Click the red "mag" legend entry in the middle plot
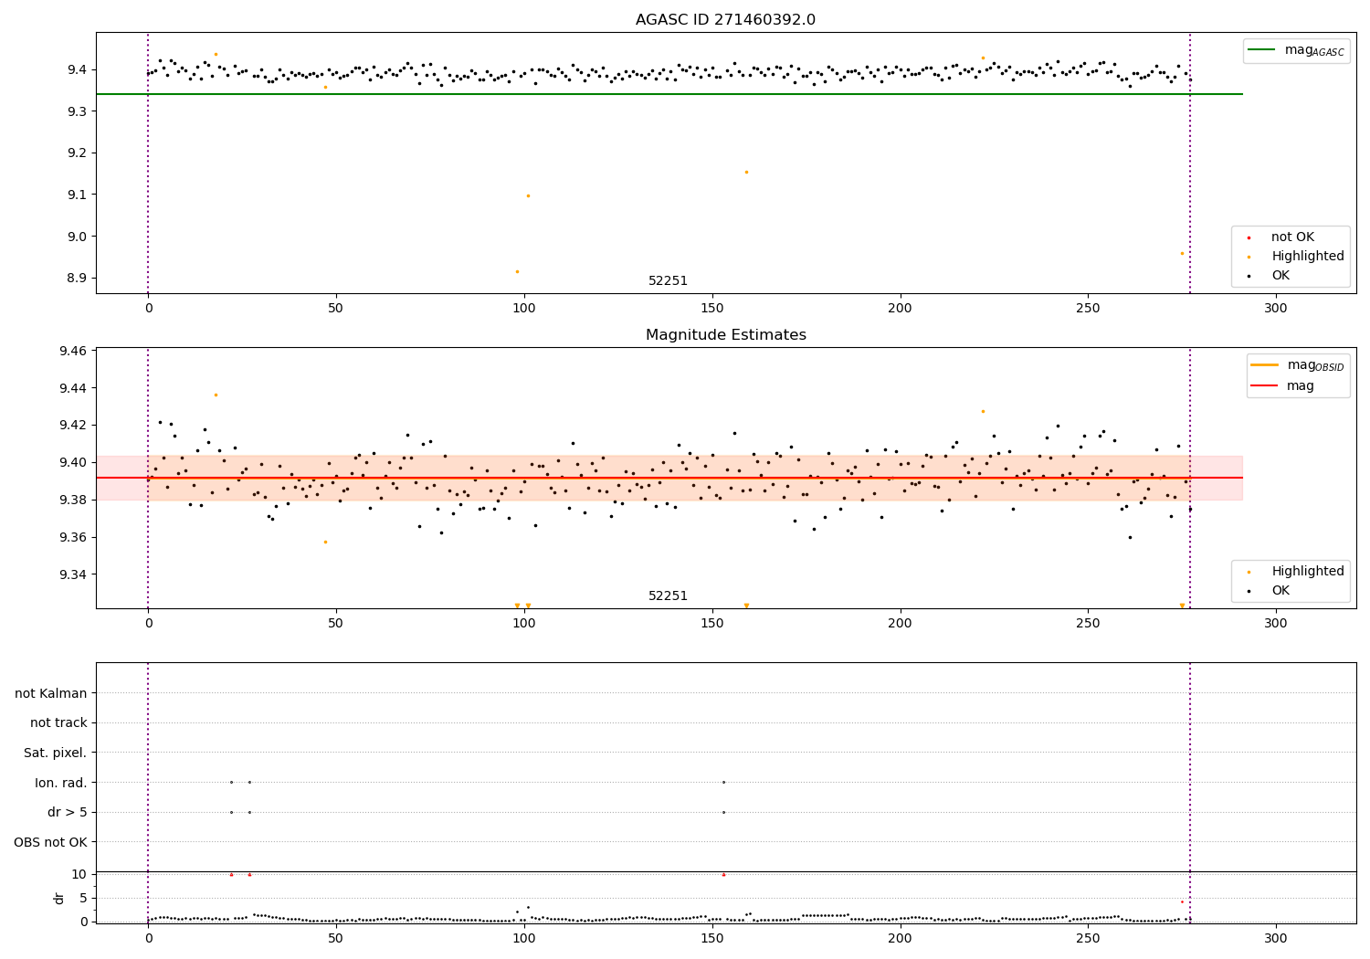The width and height of the screenshot is (1370, 959). 1283,386
